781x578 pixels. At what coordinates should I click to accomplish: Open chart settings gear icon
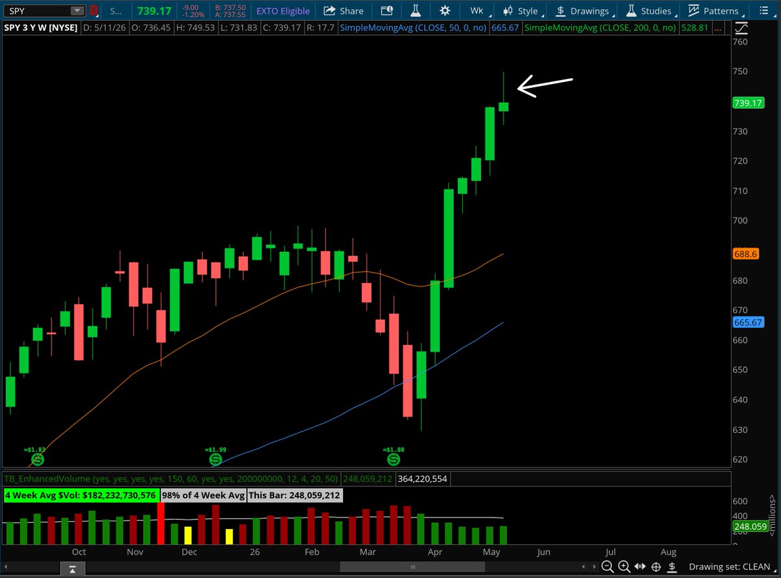445,10
